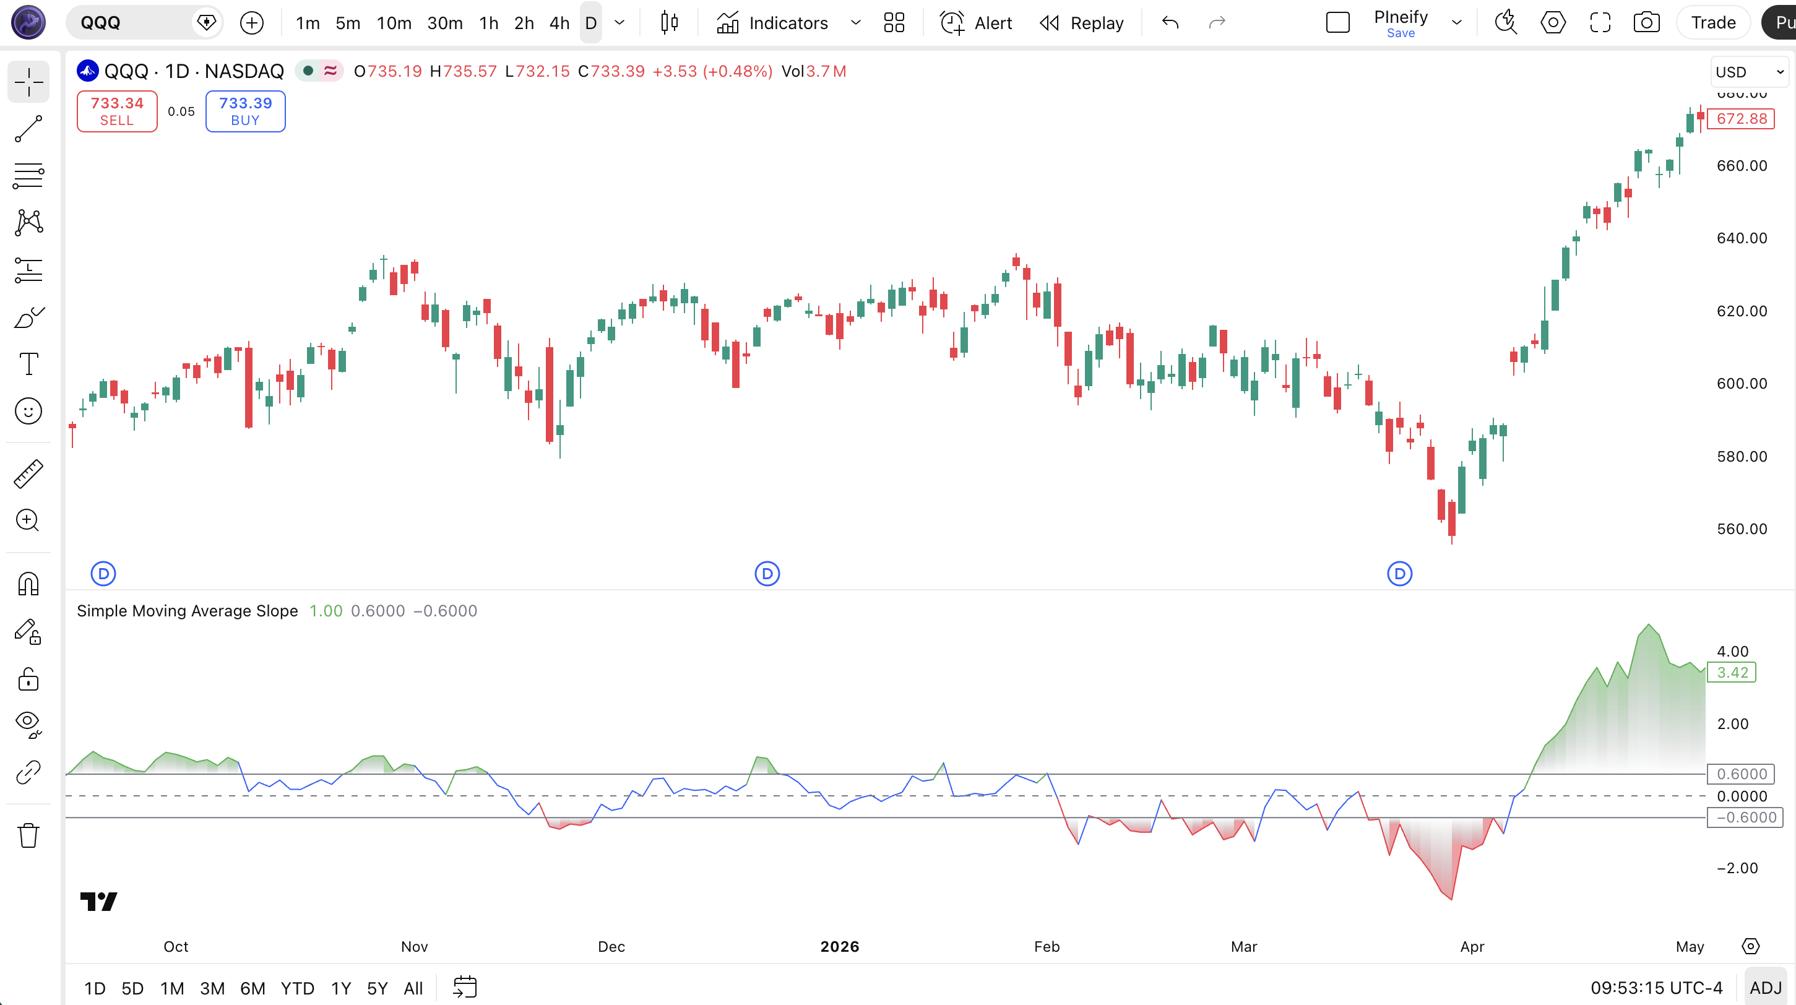
Task: Click the dividend D marker near March
Action: click(x=1399, y=574)
